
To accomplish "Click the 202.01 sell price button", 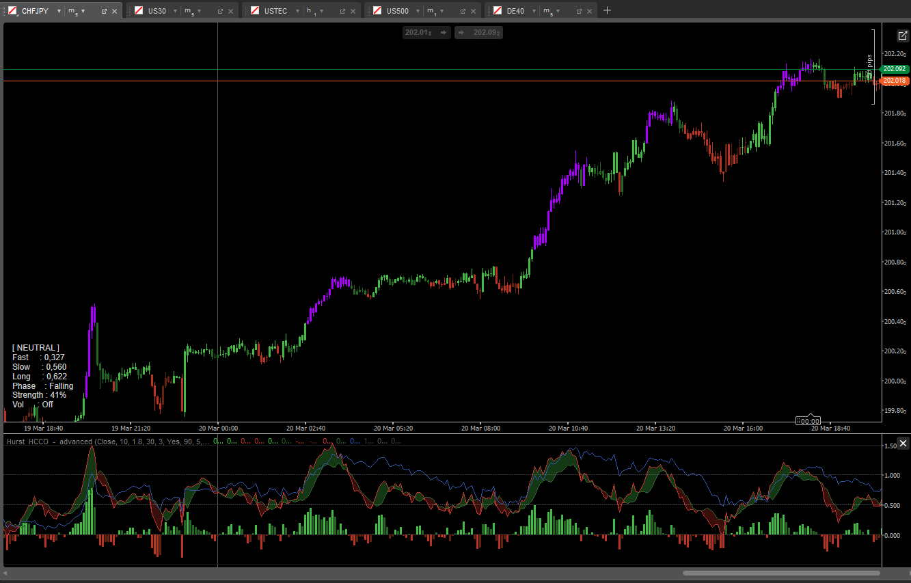I will pos(426,32).
